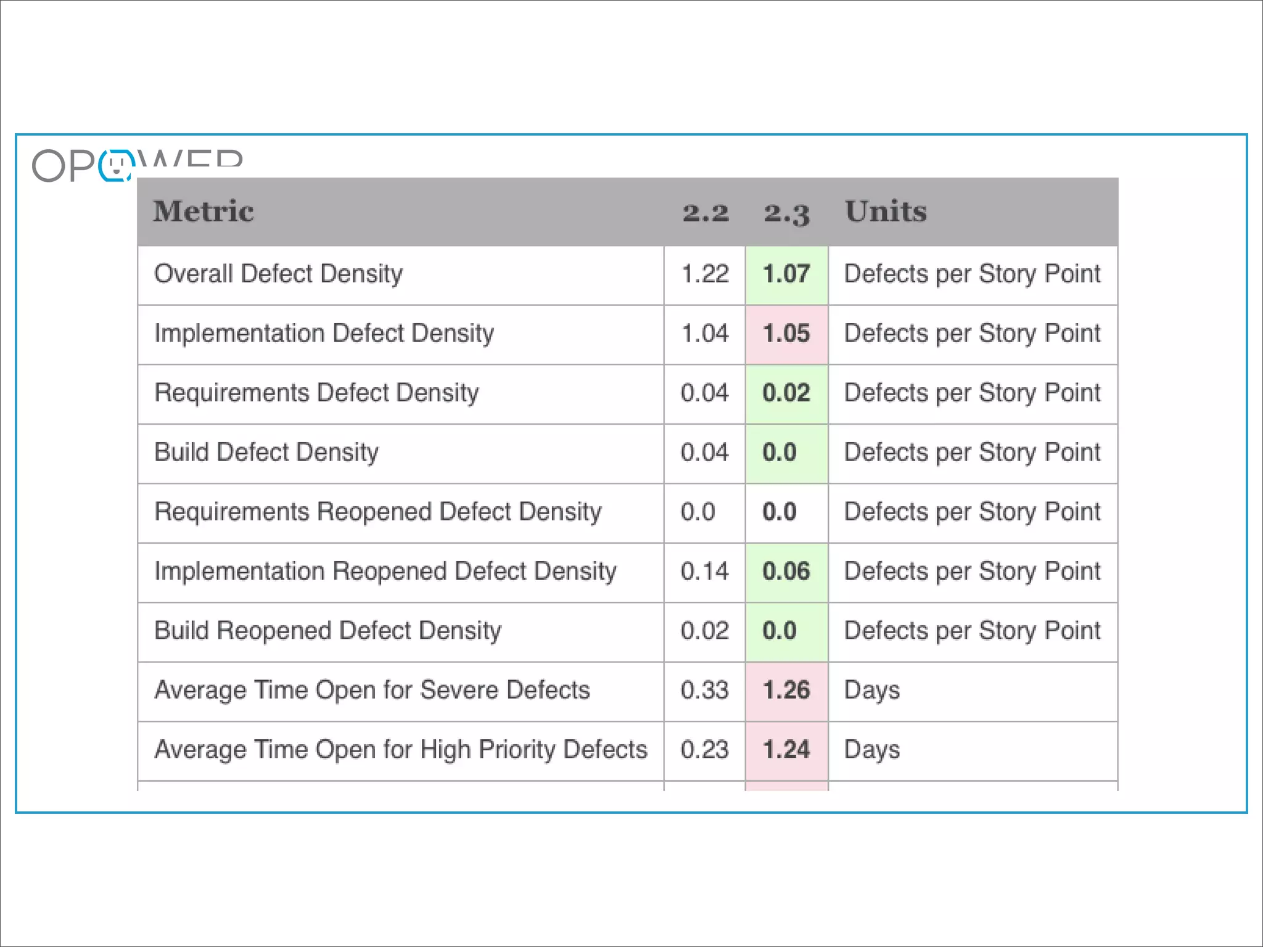Select Implementation Defect Density metric name
The width and height of the screenshot is (1263, 947).
point(324,334)
